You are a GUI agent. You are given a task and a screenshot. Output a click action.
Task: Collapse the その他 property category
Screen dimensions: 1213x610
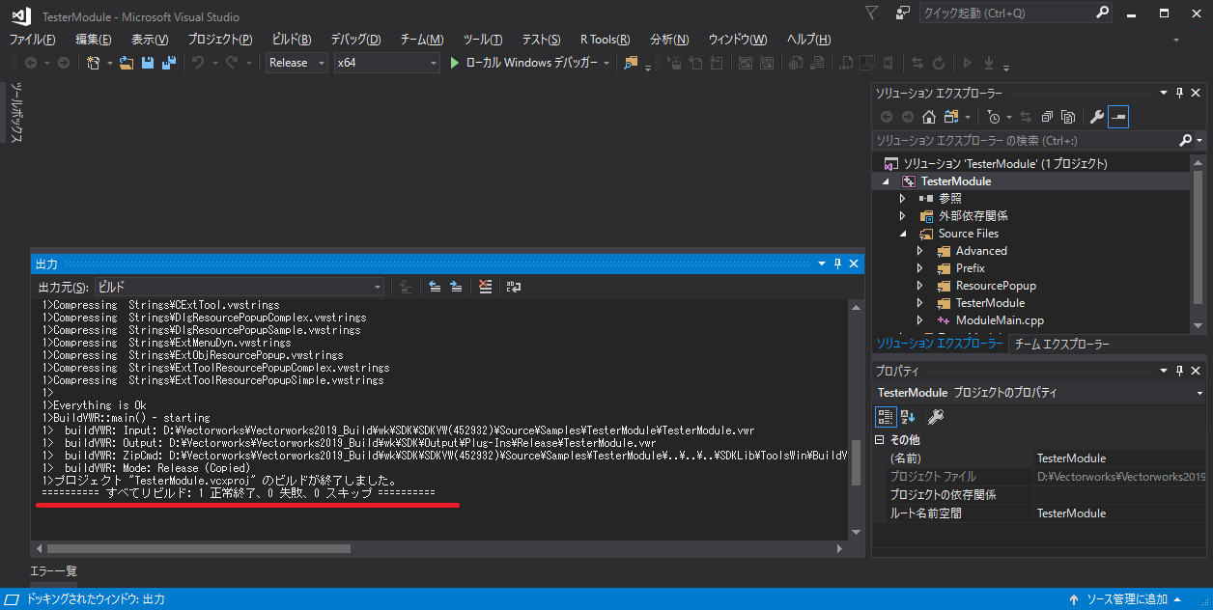(879, 439)
